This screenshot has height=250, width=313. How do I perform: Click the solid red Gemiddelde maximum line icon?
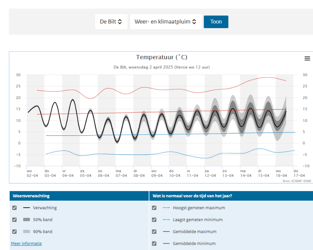tap(166, 232)
